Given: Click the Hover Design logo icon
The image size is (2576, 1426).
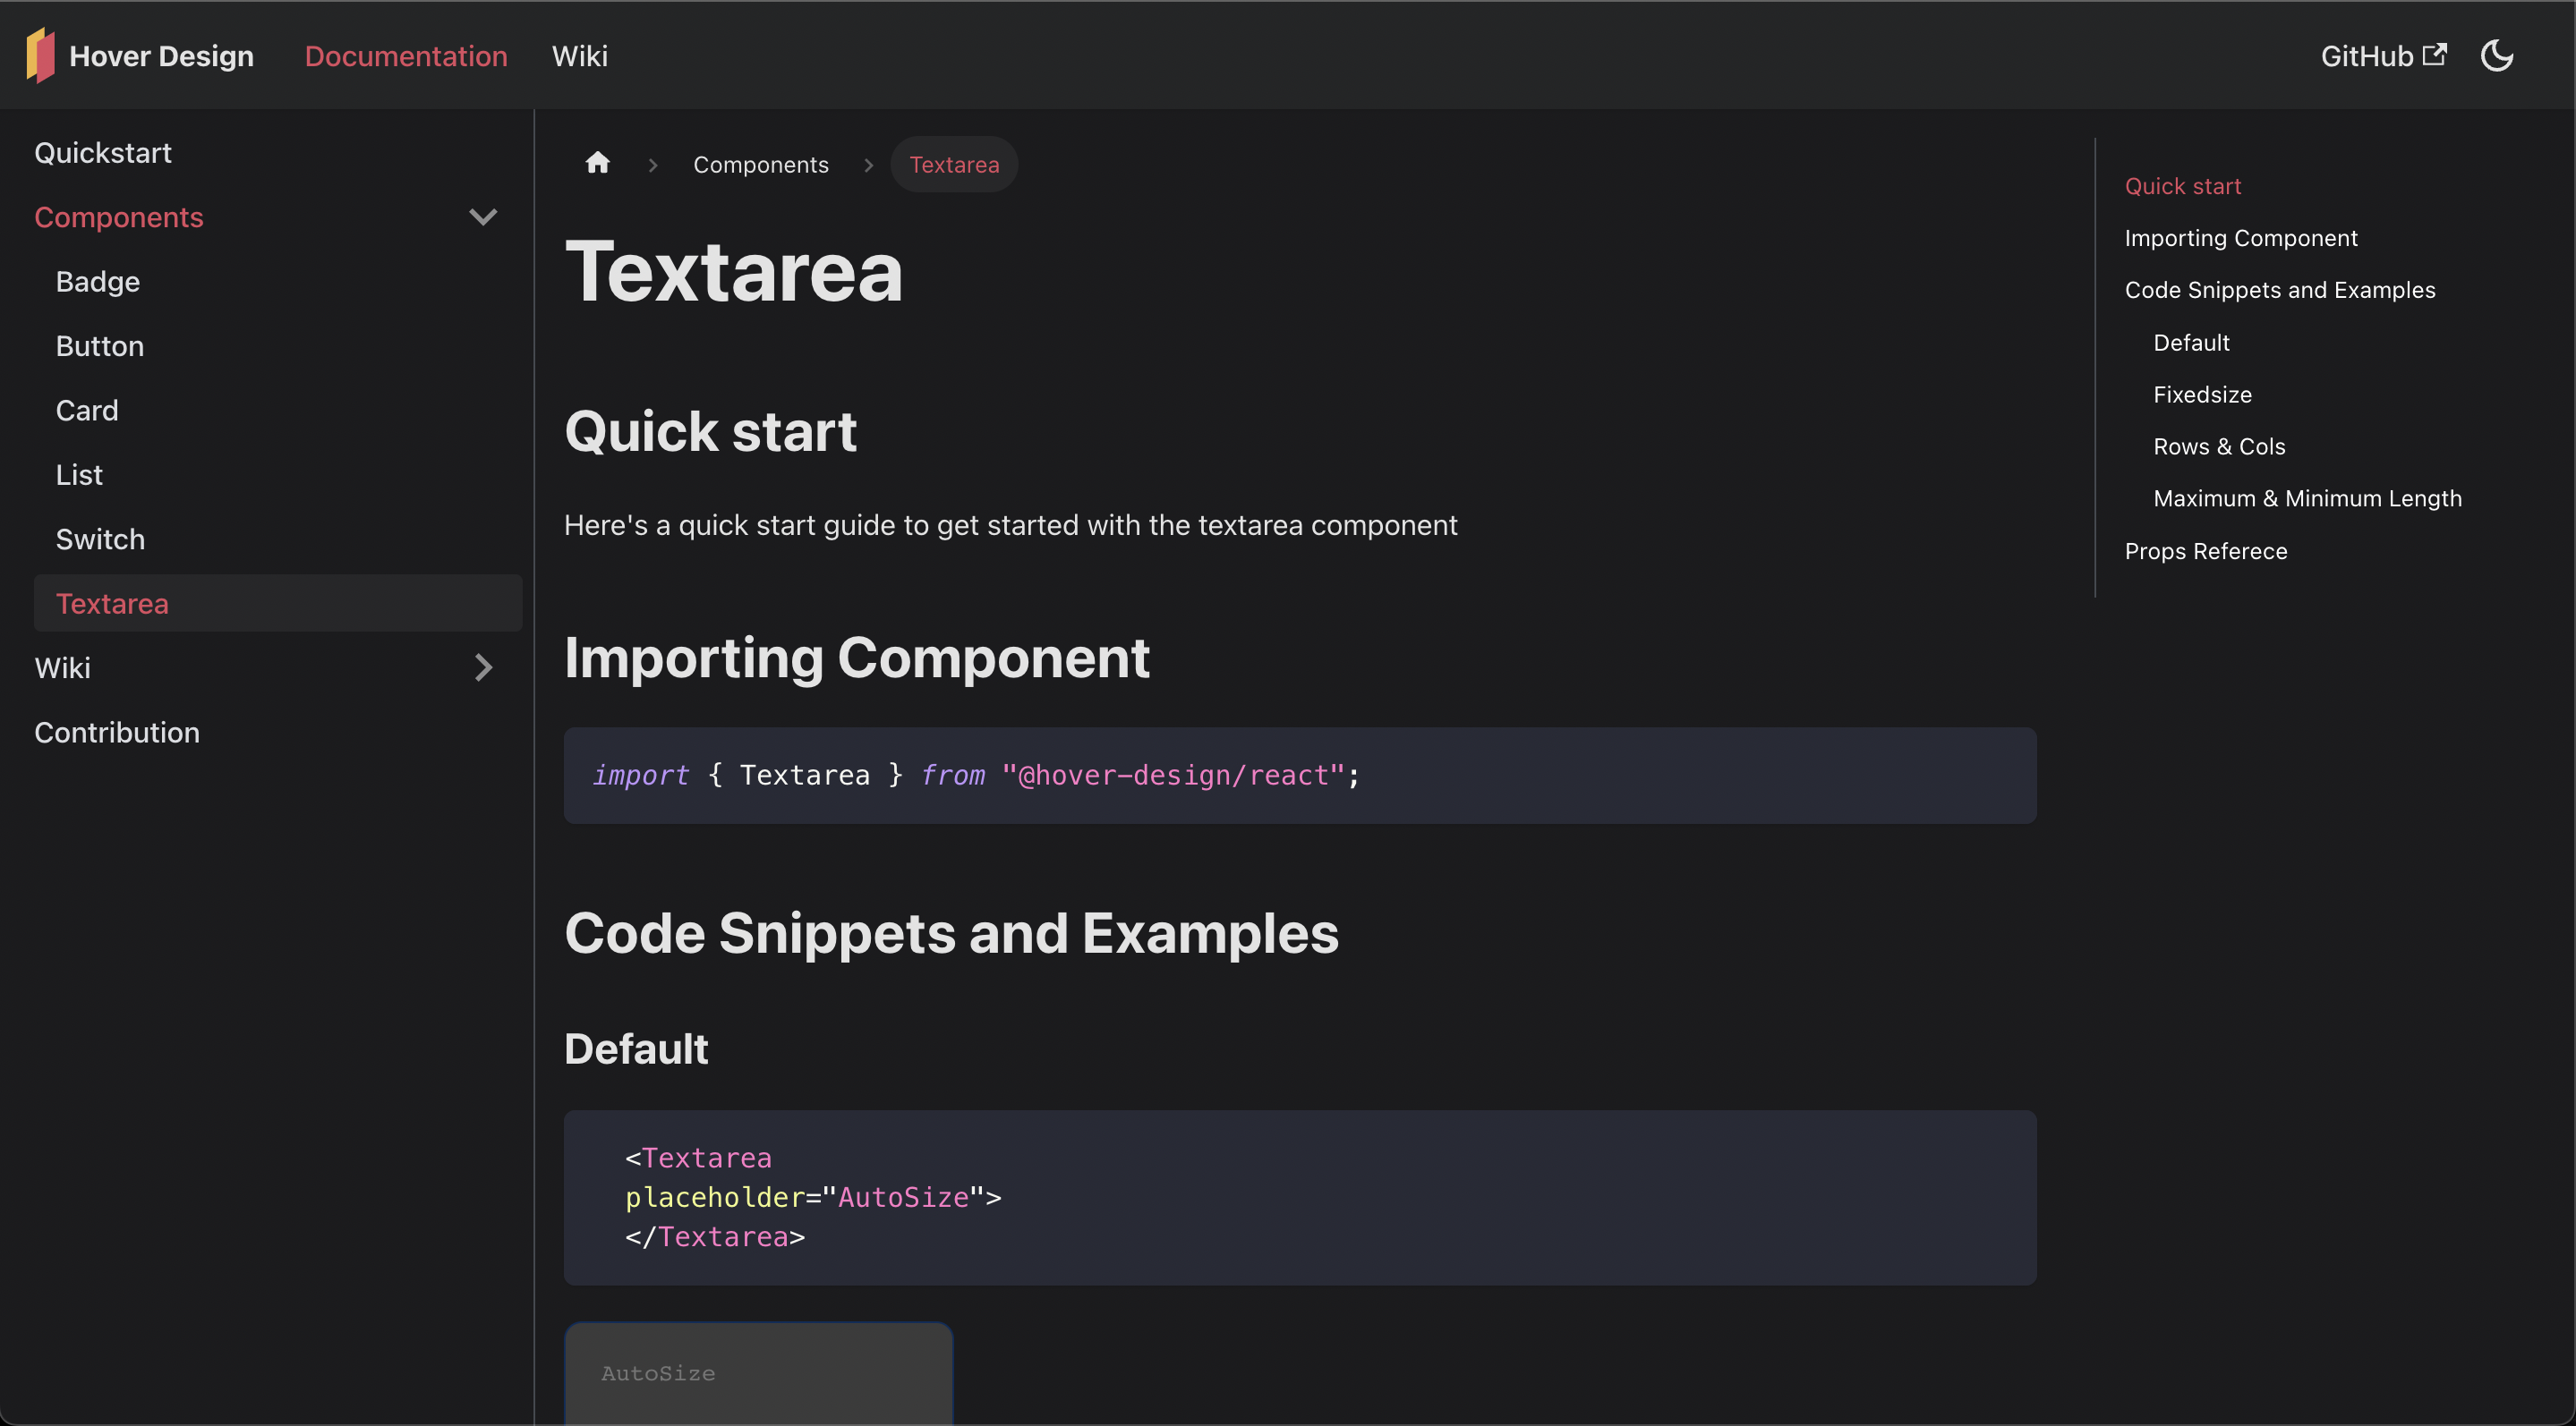Looking at the screenshot, I should coord(40,55).
